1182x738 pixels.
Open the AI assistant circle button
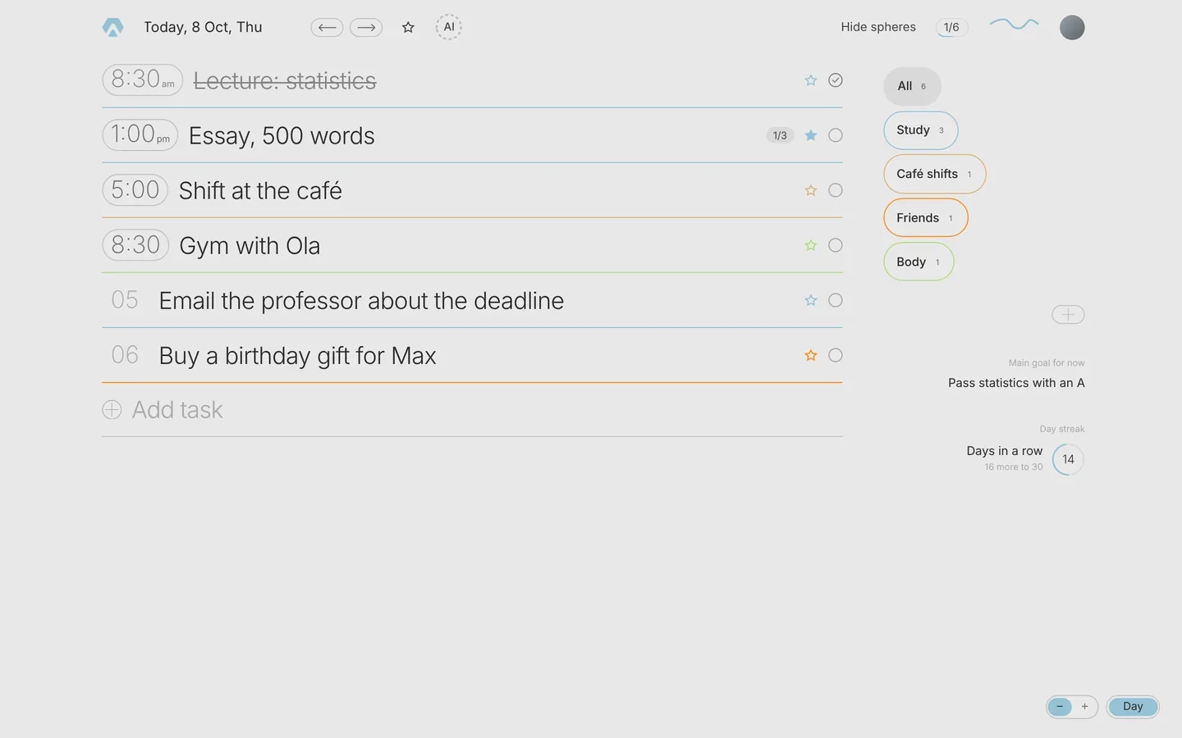pos(449,27)
